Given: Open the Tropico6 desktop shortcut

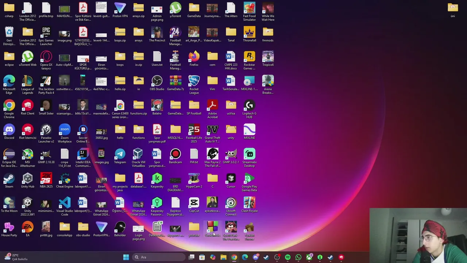Looking at the screenshot, I should tap(268, 58).
